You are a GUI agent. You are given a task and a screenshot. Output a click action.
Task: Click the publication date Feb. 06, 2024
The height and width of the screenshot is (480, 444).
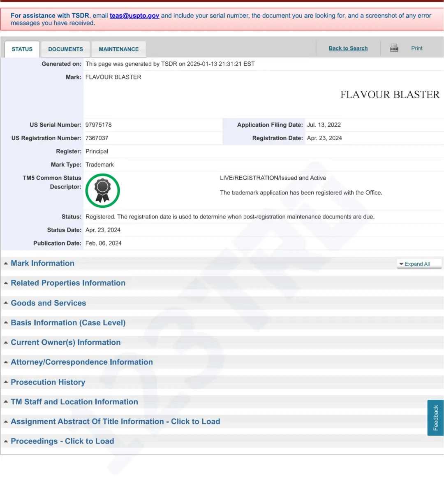(104, 243)
